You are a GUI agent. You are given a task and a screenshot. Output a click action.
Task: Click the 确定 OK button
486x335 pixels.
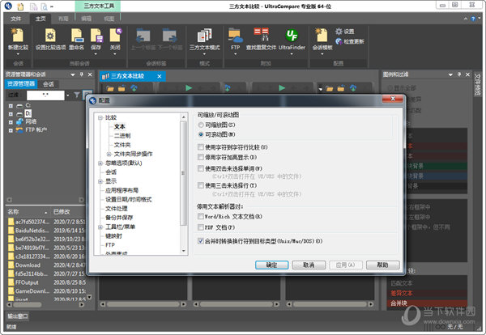[x=271, y=265]
